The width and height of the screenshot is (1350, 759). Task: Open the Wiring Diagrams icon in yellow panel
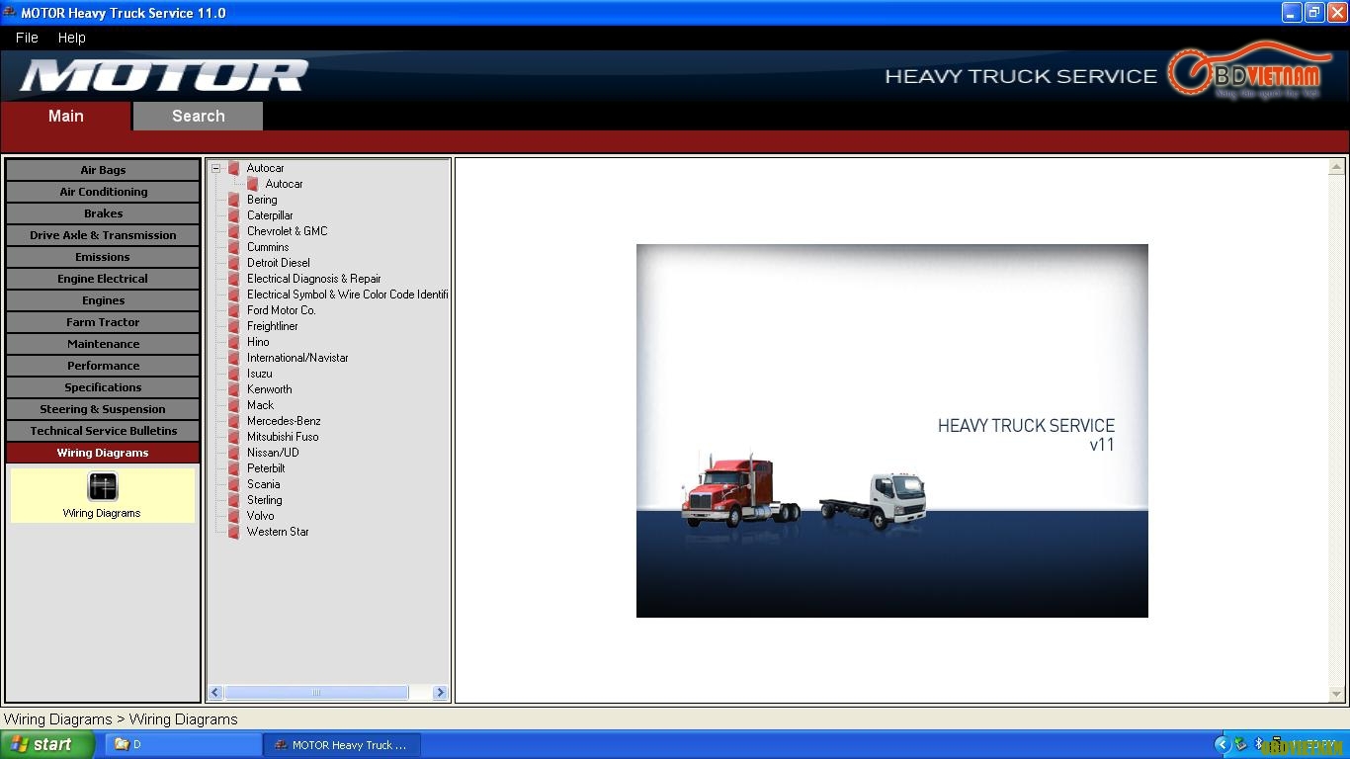pyautogui.click(x=103, y=486)
